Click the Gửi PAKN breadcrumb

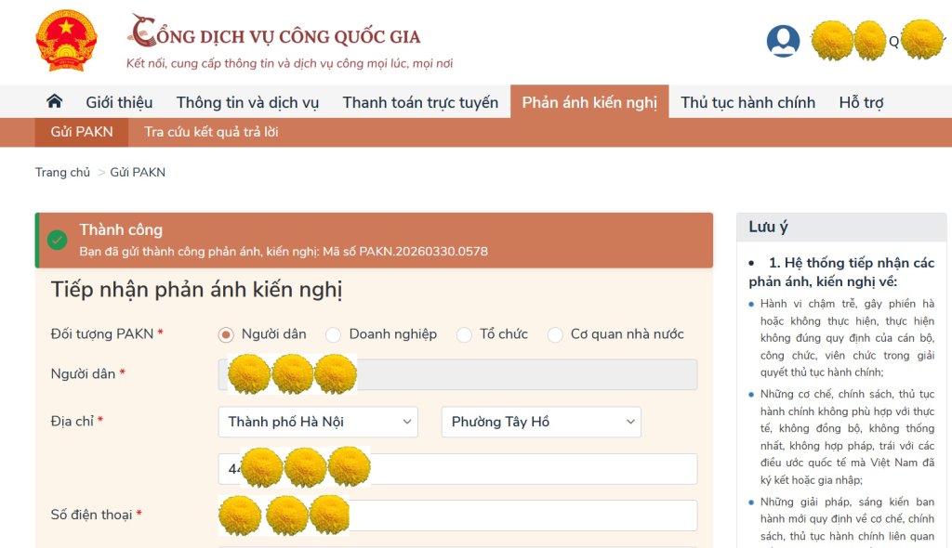click(x=138, y=173)
